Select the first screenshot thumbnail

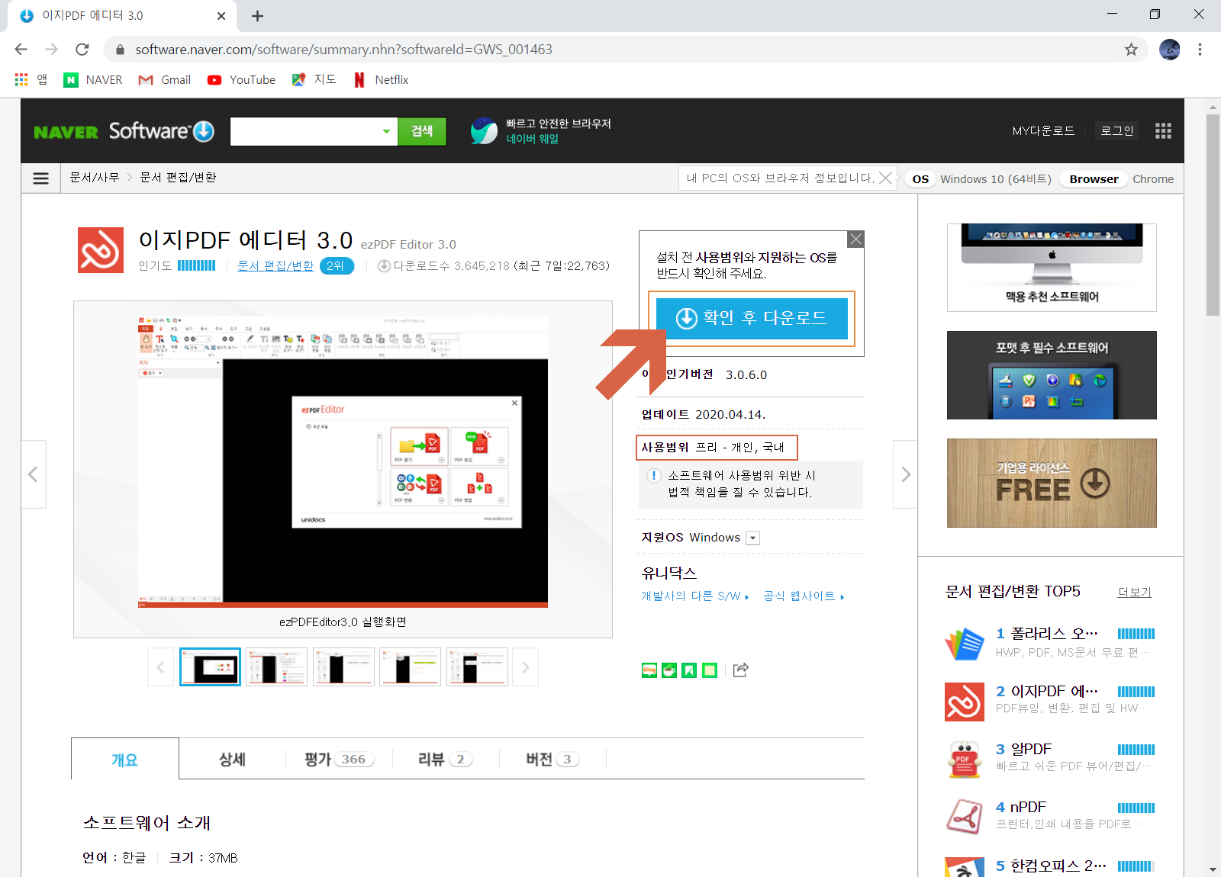210,667
